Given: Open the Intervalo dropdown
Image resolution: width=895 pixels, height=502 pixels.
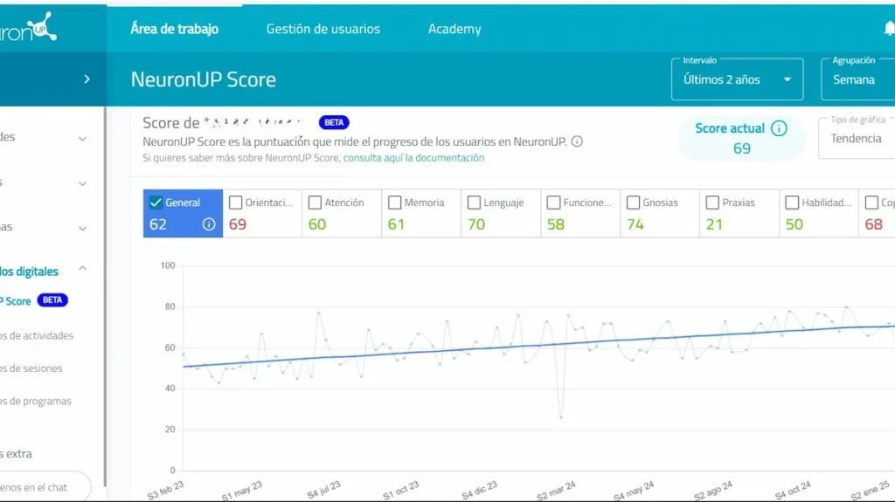Looking at the screenshot, I should pyautogui.click(x=737, y=79).
